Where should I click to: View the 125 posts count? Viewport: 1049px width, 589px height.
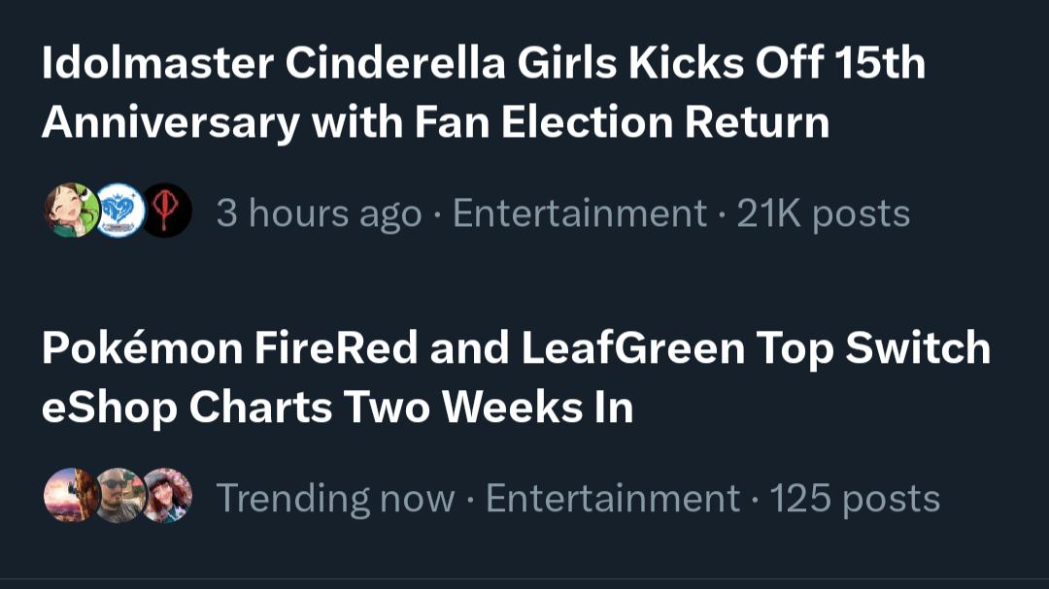(855, 498)
